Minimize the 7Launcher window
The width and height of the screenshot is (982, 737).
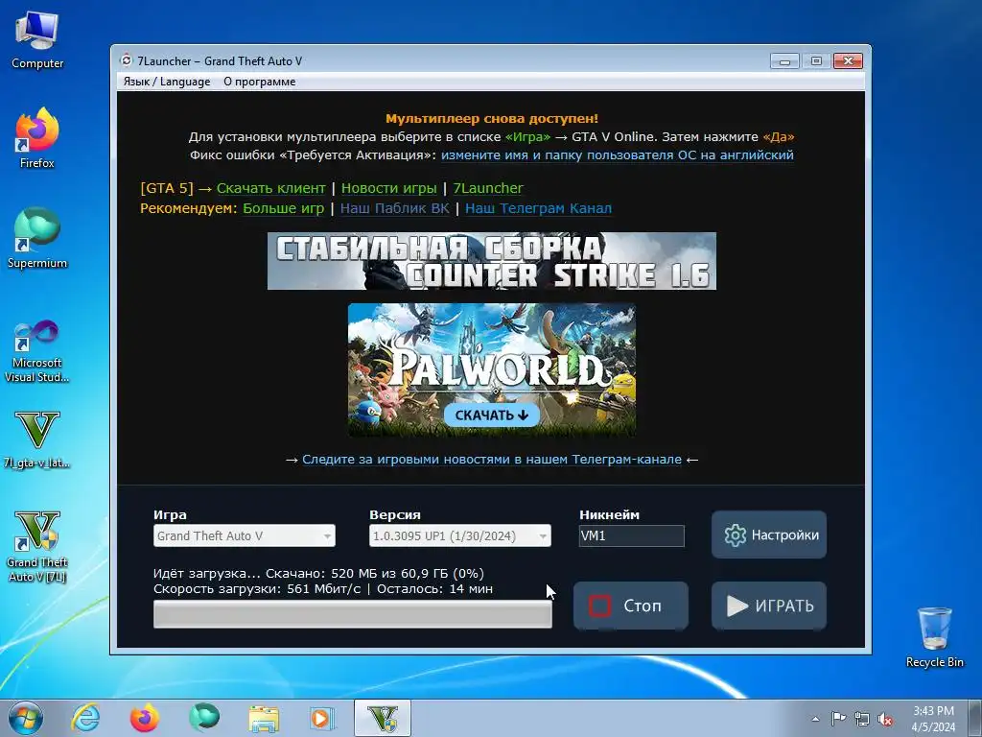784,60
